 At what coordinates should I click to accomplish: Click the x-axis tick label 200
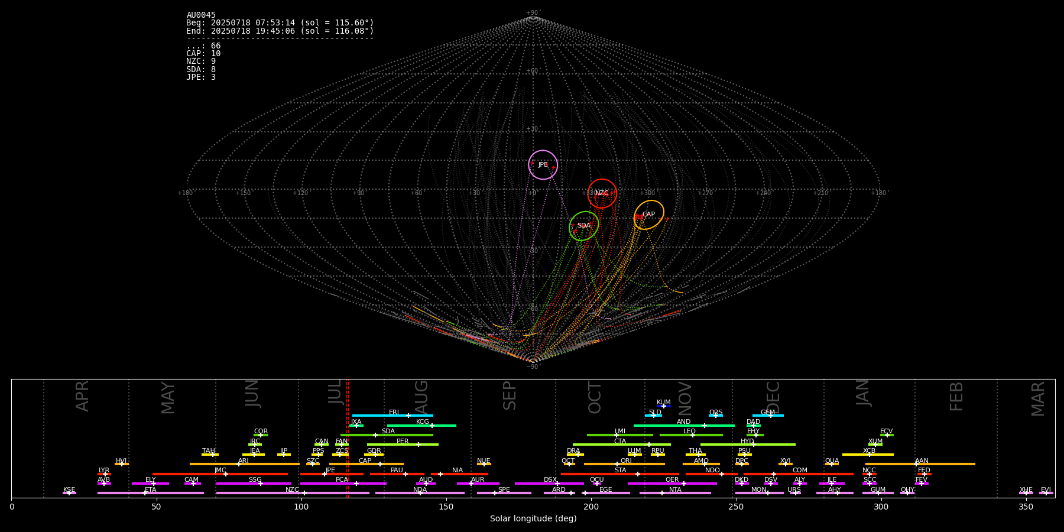[591, 507]
